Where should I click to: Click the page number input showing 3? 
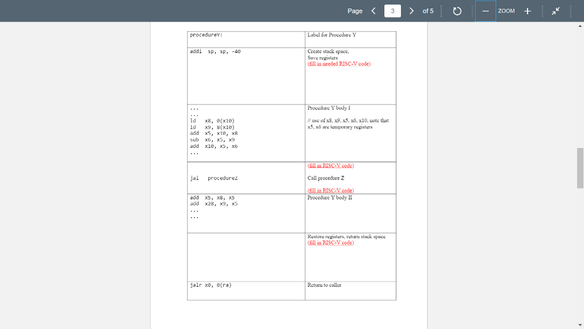point(392,10)
